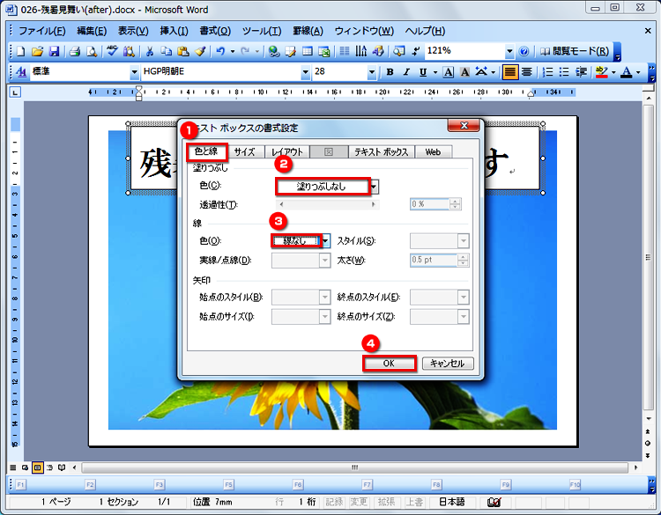Open the highlight color dropdown arrow
The width and height of the screenshot is (661, 515).
click(613, 72)
